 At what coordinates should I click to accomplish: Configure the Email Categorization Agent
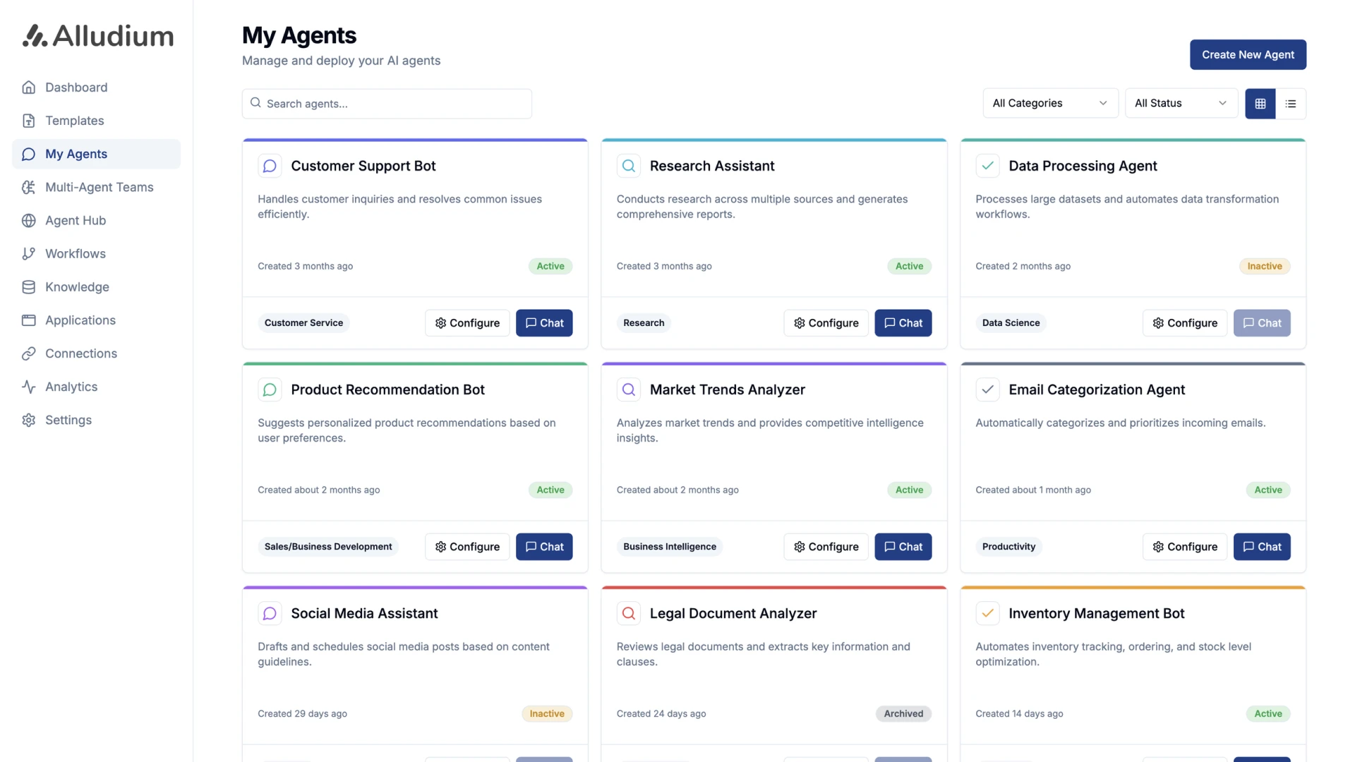(x=1184, y=547)
